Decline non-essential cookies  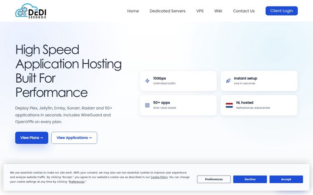(250, 179)
